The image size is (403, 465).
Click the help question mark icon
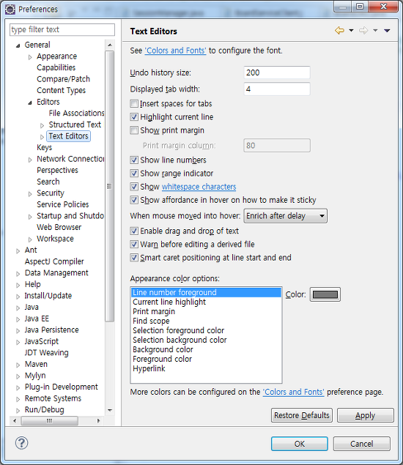click(22, 443)
